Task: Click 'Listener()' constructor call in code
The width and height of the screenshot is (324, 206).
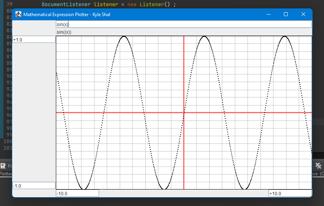Action: (154, 5)
